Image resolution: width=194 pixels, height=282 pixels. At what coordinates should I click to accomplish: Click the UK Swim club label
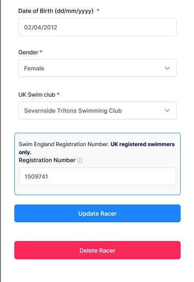(x=37, y=94)
